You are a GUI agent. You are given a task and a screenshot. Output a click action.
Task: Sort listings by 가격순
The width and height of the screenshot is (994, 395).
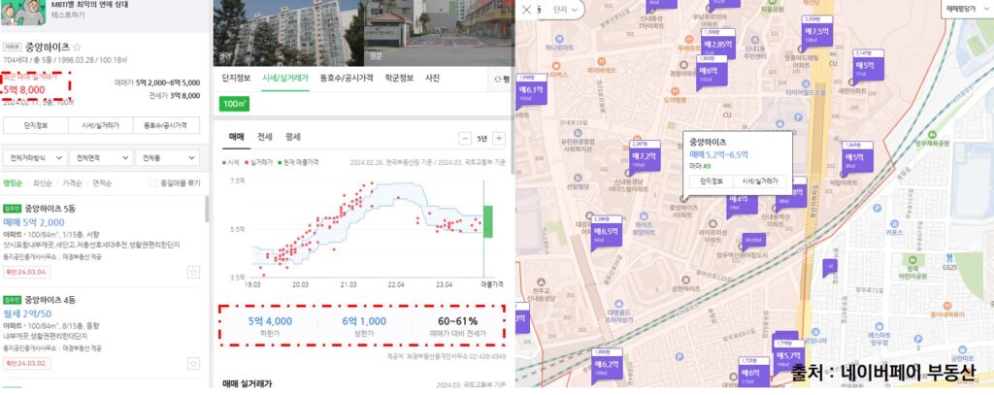(x=72, y=183)
